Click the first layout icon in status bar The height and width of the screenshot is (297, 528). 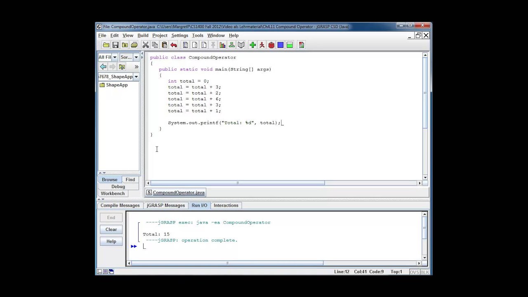click(99, 271)
